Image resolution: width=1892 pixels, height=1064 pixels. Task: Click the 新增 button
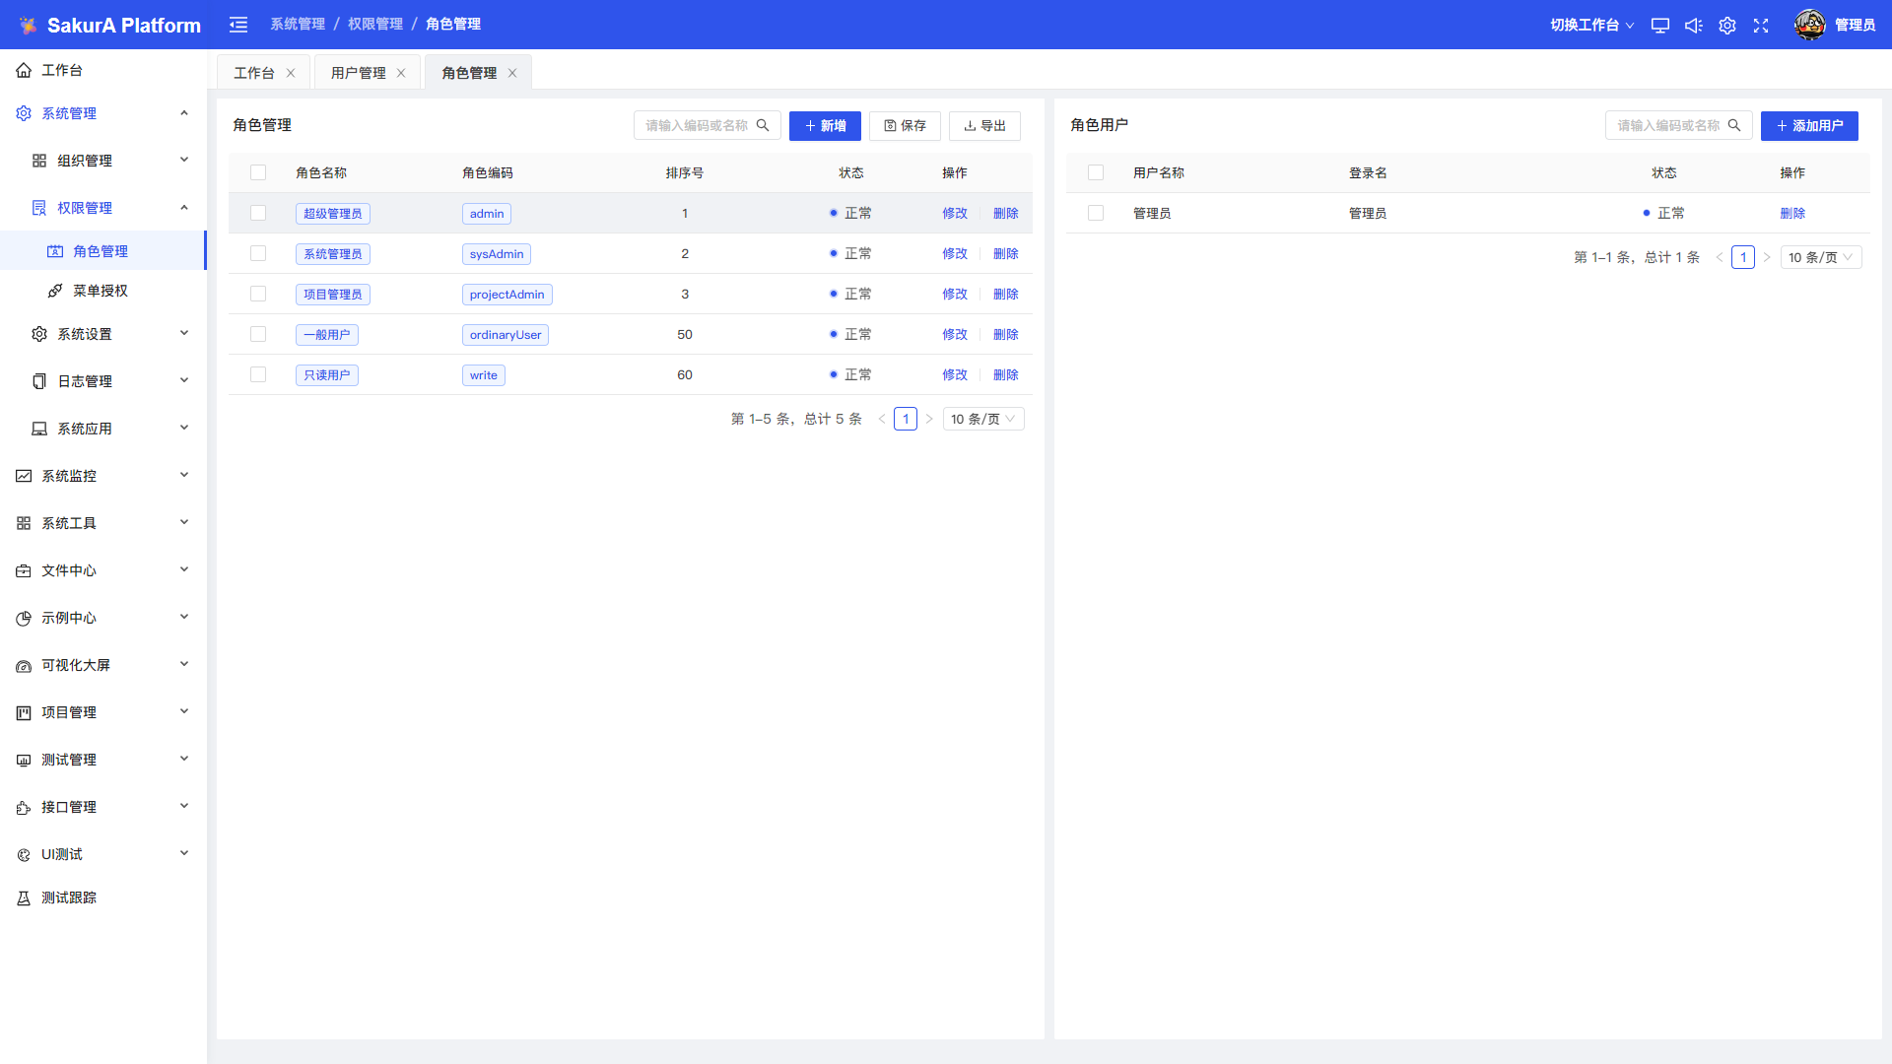click(x=825, y=126)
